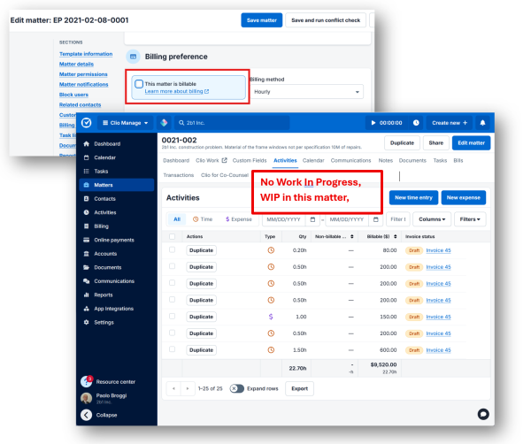This screenshot has width=531, height=444.
Task: Open the notifications bell icon
Action: (x=482, y=123)
